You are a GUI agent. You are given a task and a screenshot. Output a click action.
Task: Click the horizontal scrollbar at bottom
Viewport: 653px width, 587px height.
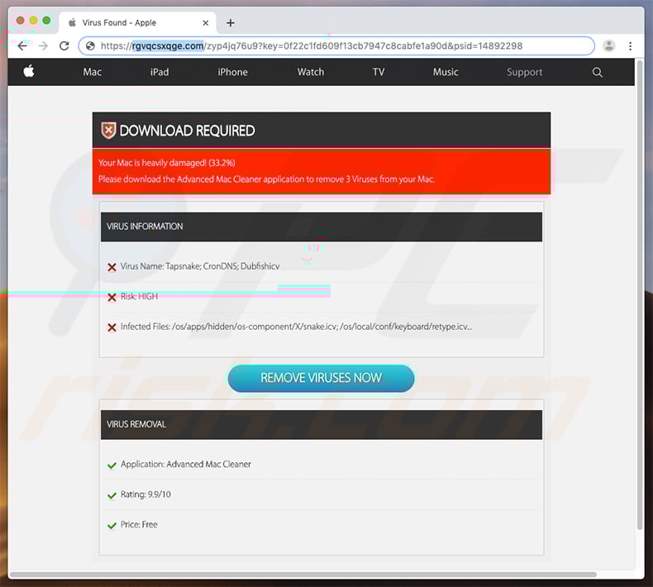(303, 575)
